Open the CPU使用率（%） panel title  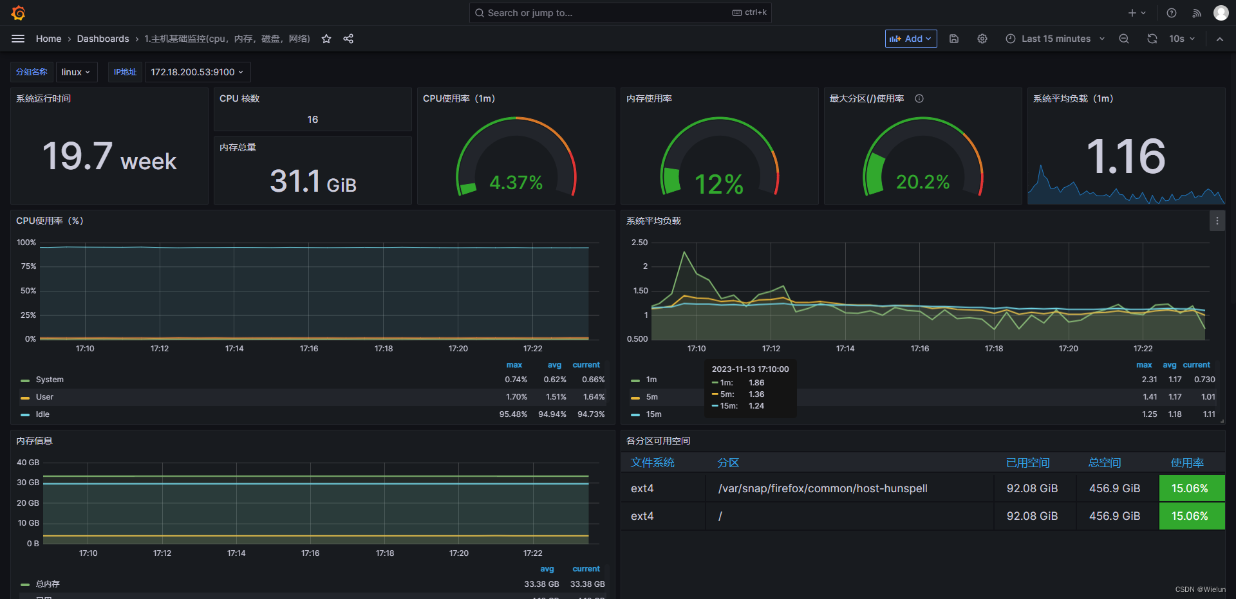click(x=50, y=221)
